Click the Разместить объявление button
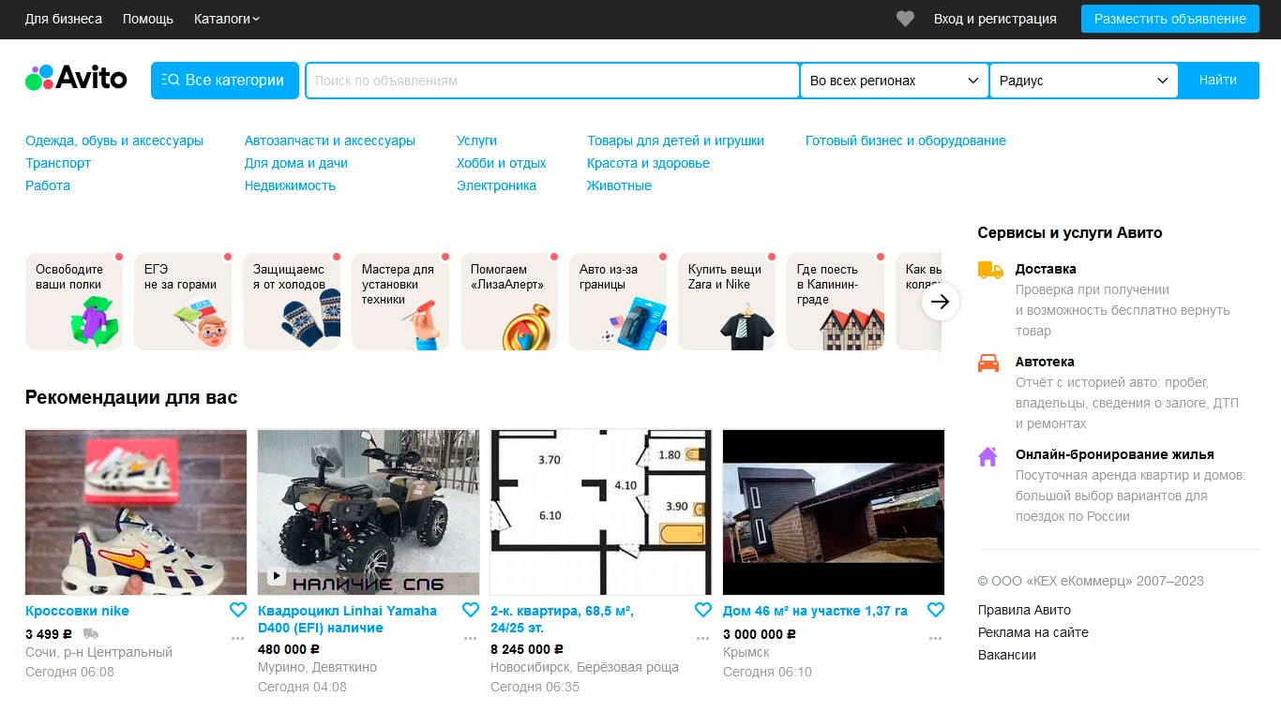 pos(1170,19)
